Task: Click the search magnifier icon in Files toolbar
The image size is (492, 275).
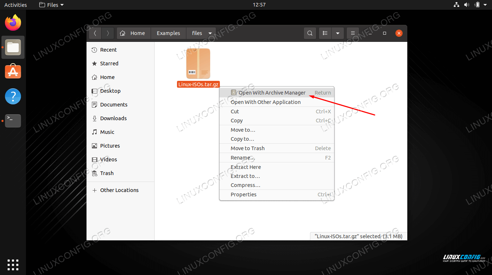Action: point(310,33)
